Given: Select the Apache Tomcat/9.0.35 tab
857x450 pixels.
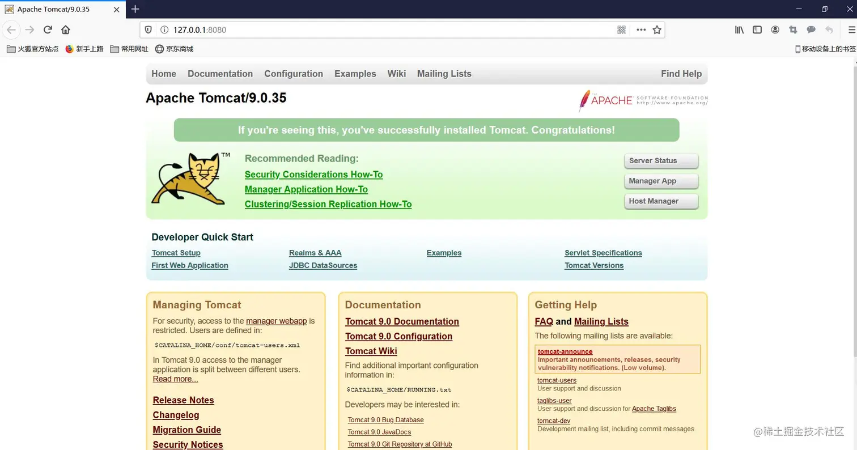Looking at the screenshot, I should point(62,9).
